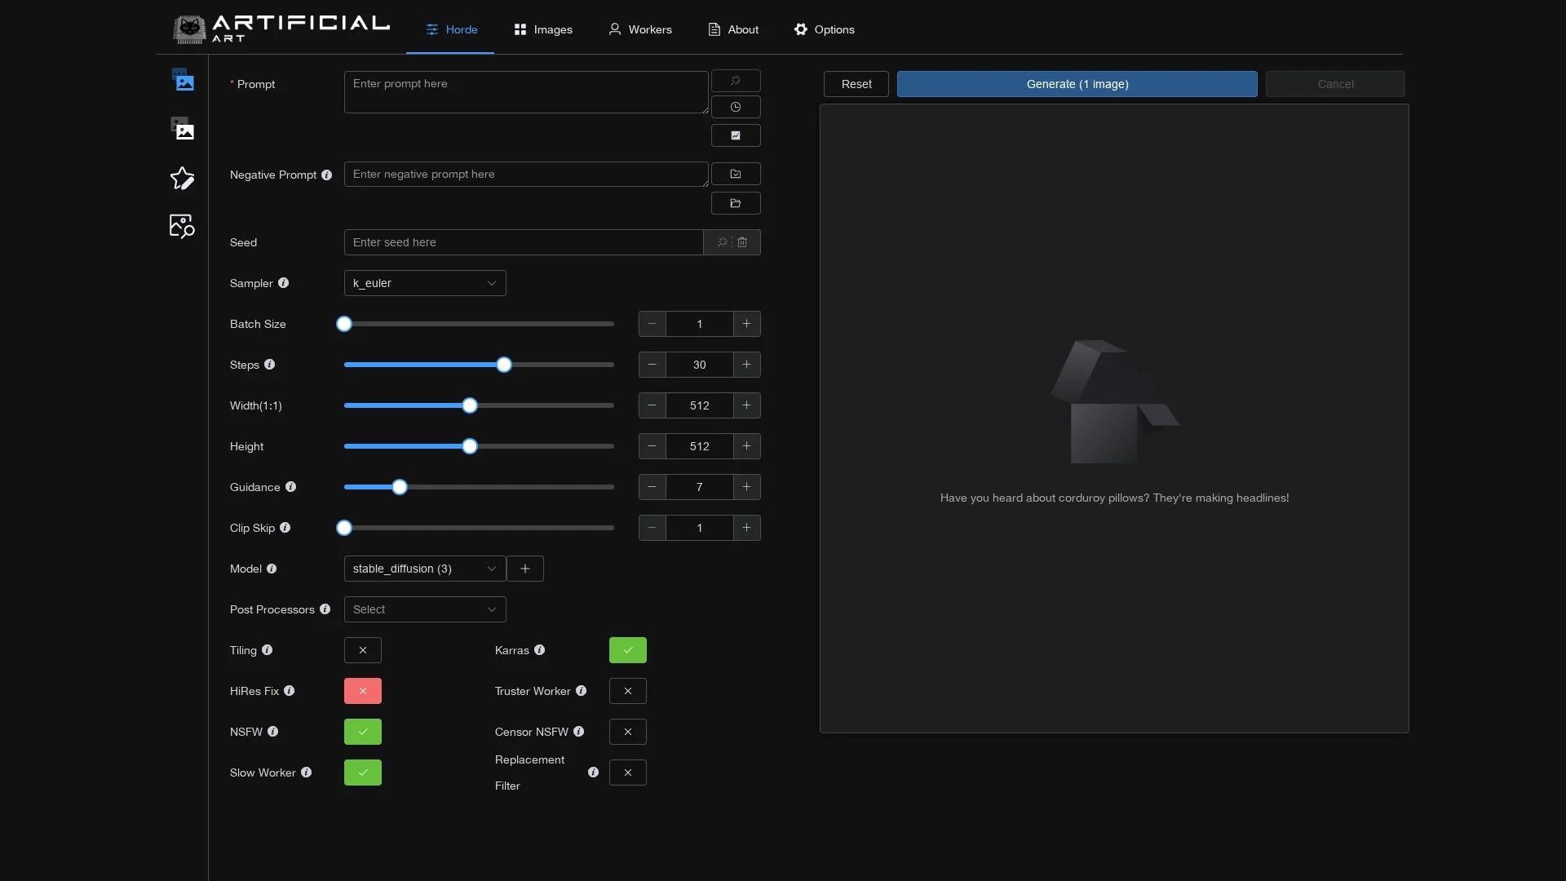Click the Steps slider handle
1566x881 pixels.
(504, 365)
